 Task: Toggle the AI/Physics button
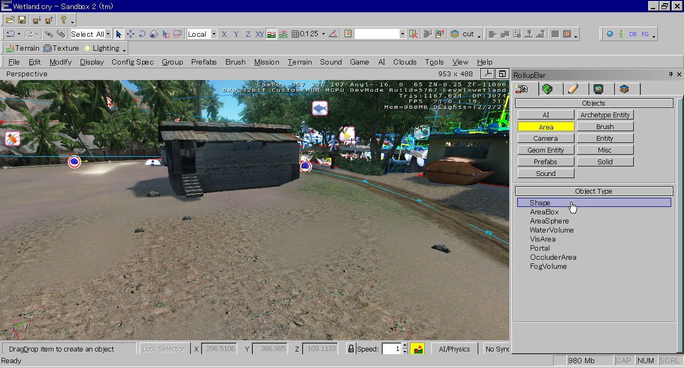coord(454,349)
